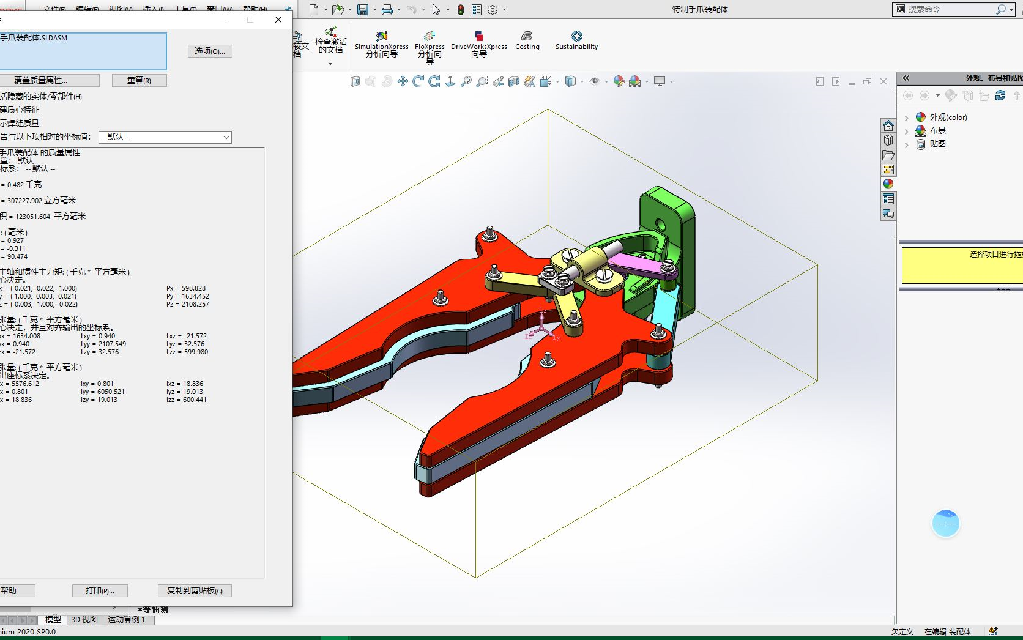Open the Sustainability tool
This screenshot has width=1023, height=640.
tap(576, 40)
